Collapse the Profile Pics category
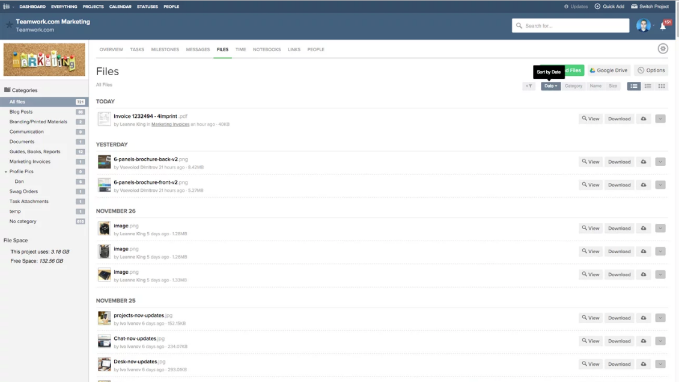The width and height of the screenshot is (679, 382). pyautogui.click(x=7, y=171)
